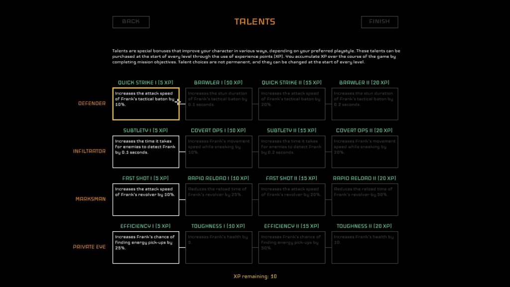Select the Covert Ops I talent
Image resolution: width=510 pixels, height=287 pixels.
(x=219, y=152)
